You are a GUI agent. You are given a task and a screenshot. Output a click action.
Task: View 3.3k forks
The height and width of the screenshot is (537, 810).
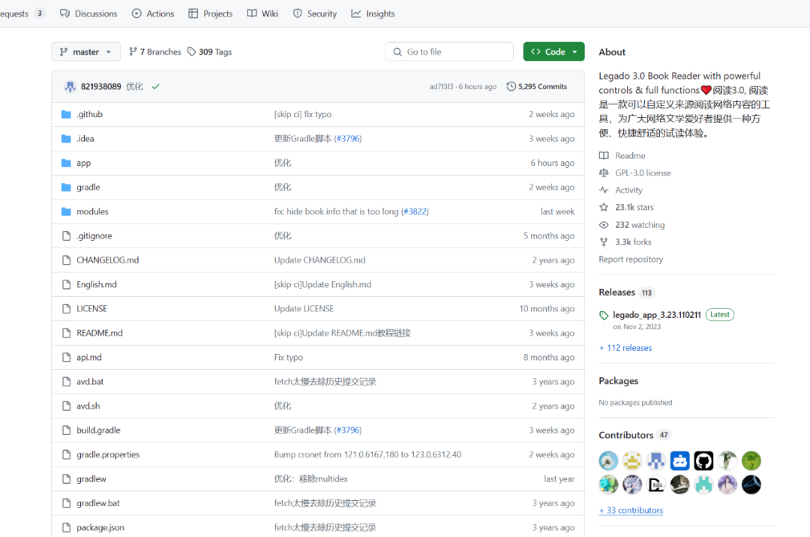point(633,241)
